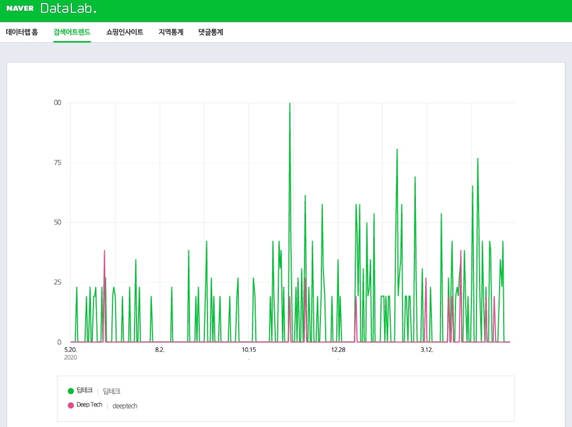Click the 5.20 2020 start date label
Viewport: 572px width, 427px height.
click(70, 353)
